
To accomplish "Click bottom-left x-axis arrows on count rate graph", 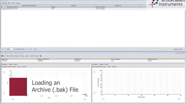I will click(103, 99).
